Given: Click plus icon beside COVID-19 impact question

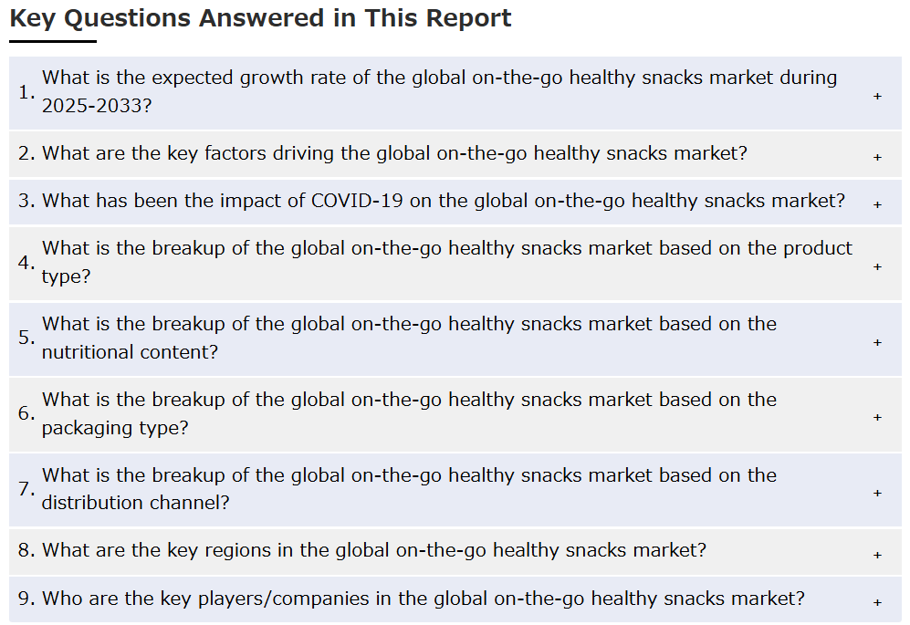Looking at the screenshot, I should [877, 205].
